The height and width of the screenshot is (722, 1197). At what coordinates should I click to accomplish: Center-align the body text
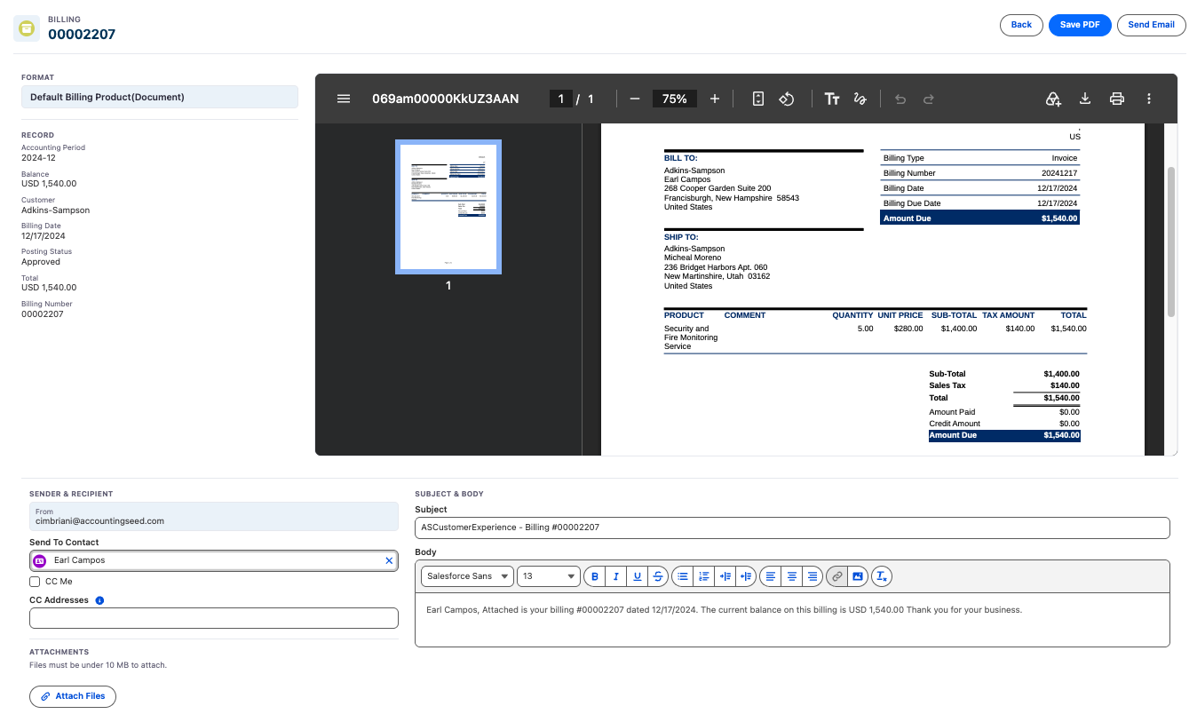tap(791, 576)
